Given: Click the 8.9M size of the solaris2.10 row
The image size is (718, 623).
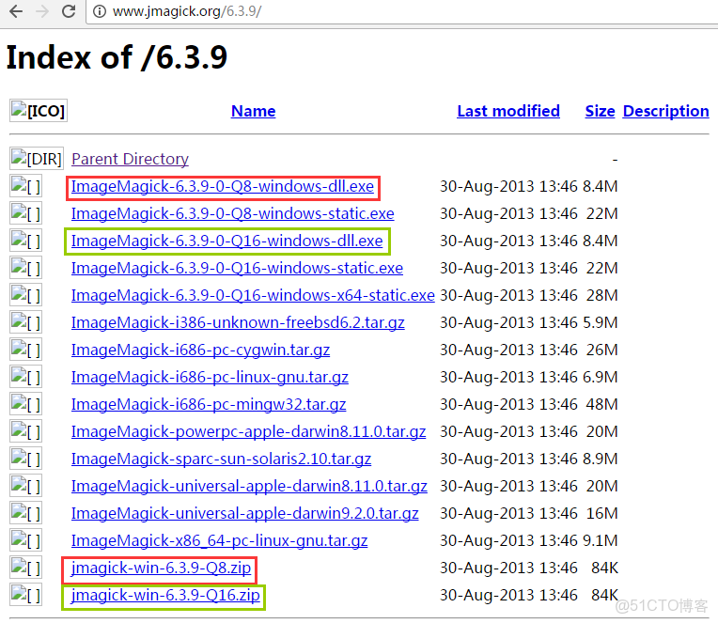Looking at the screenshot, I should click(x=601, y=459).
